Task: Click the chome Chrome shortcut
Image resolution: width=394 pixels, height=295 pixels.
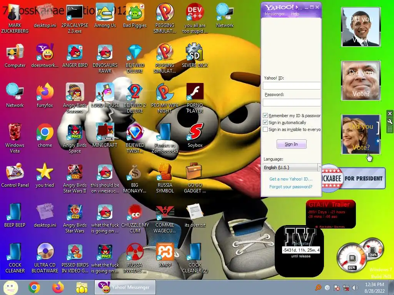Action: 45,136
